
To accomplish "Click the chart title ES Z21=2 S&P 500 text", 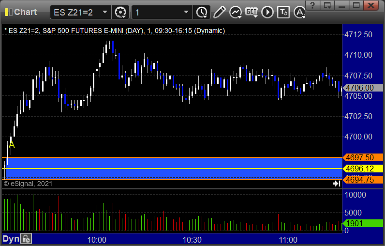I will point(115,31).
